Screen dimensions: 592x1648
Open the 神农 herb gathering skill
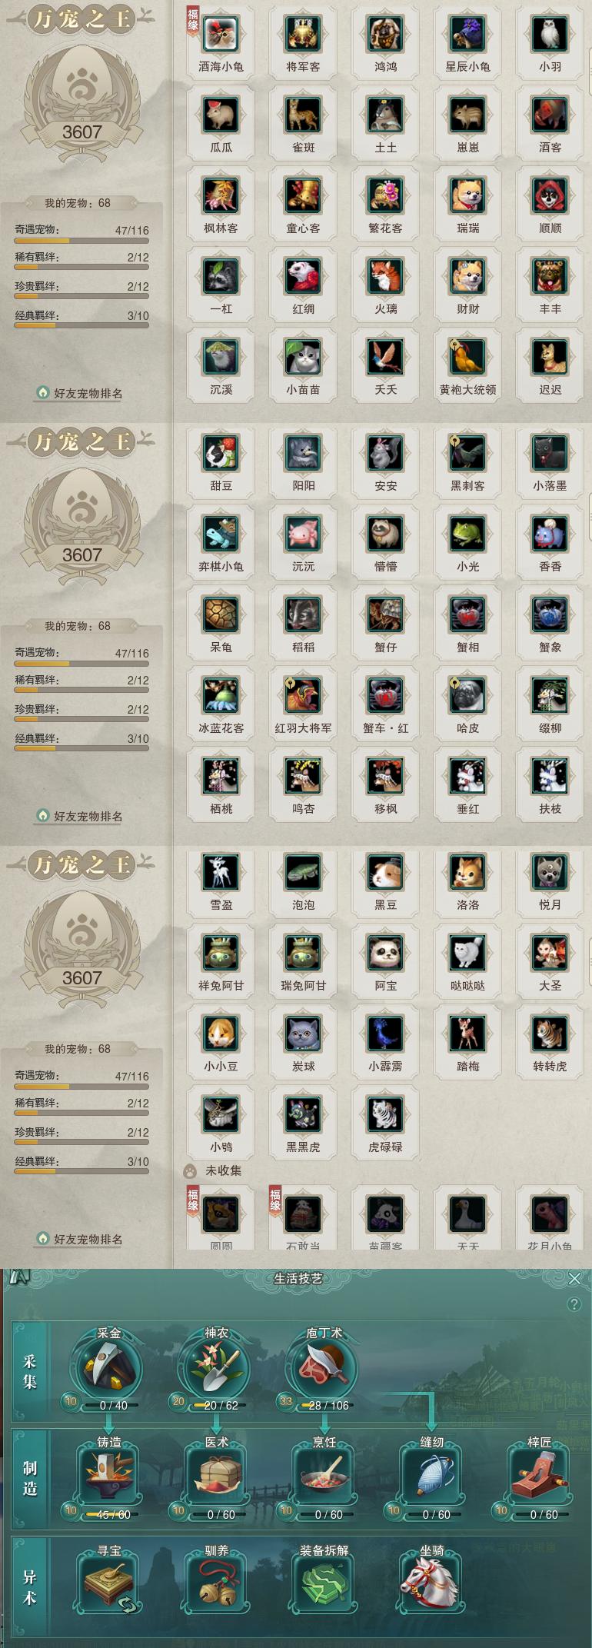[x=216, y=1369]
